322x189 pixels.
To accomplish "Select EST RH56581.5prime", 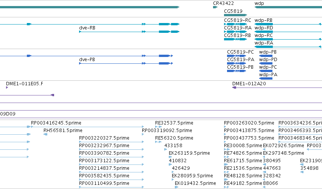I will (x=63, y=131).
